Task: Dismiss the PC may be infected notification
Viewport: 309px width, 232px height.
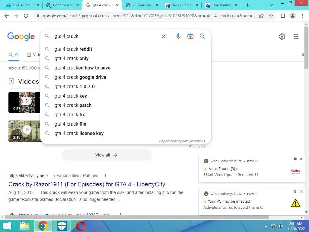Action: coord(301,192)
